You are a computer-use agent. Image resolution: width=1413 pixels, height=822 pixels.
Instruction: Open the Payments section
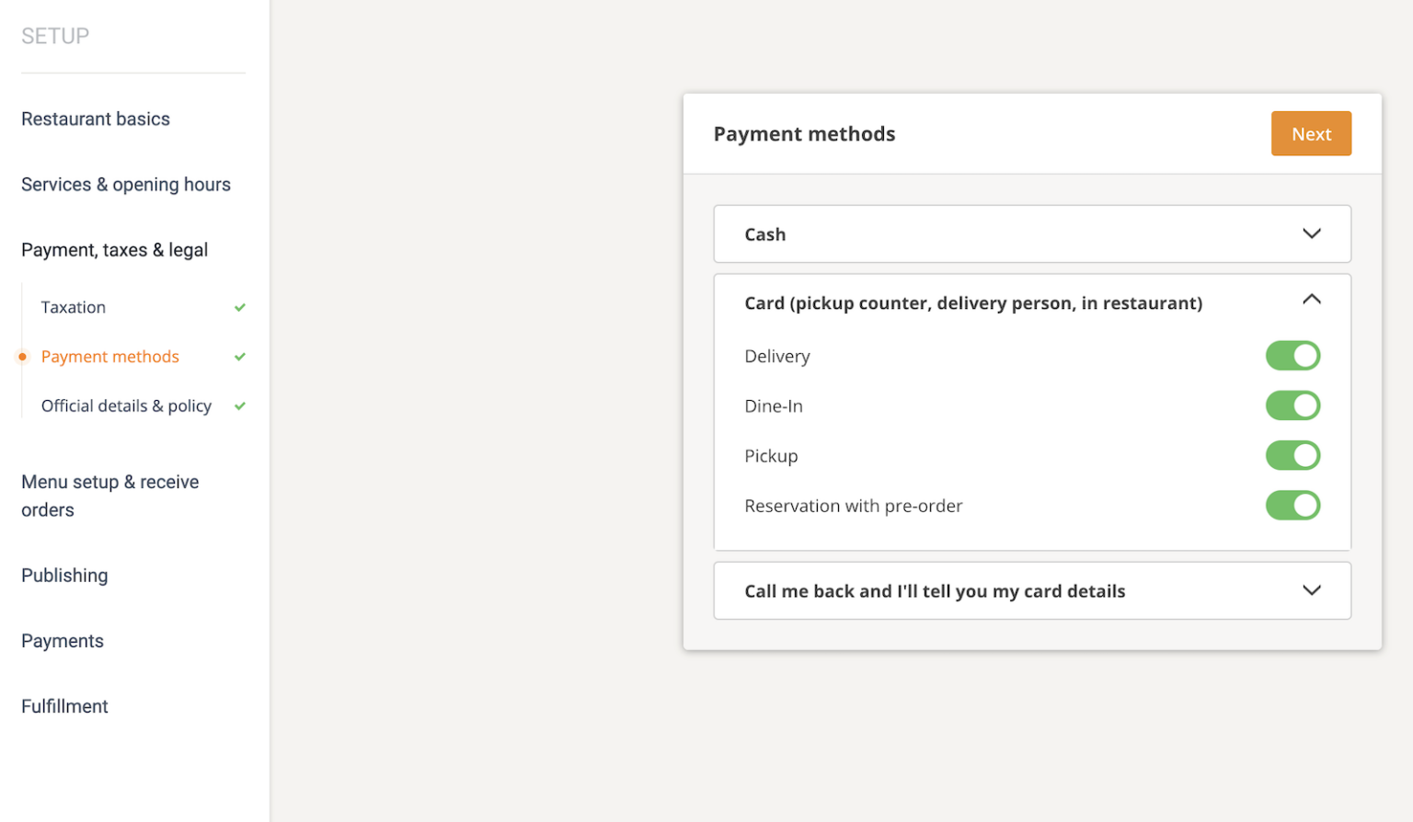coord(62,641)
